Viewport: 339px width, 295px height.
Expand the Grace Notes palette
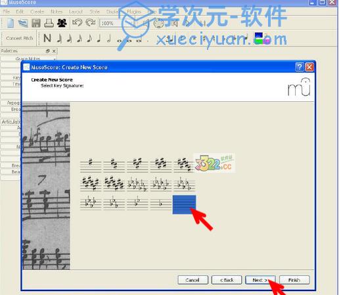[x=28, y=58]
